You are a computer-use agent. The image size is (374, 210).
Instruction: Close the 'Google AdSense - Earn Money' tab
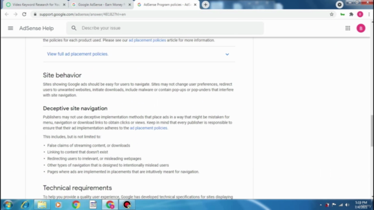click(130, 5)
